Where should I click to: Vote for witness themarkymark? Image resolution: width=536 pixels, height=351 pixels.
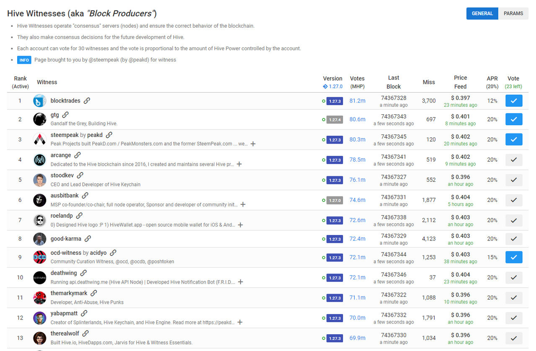[x=514, y=297]
